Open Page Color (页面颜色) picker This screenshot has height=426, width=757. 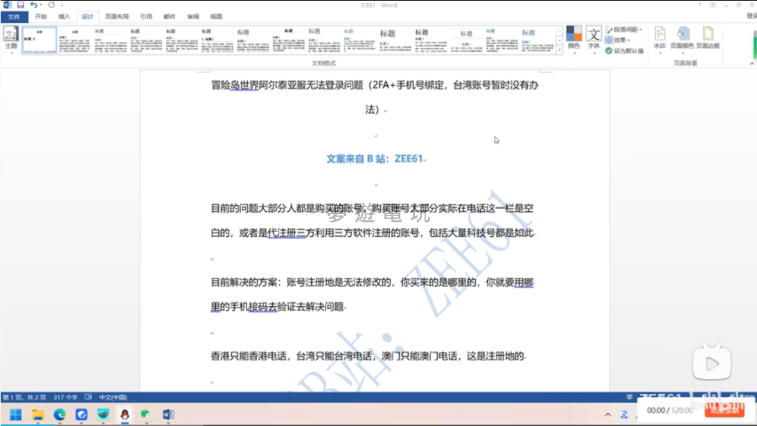(x=682, y=39)
